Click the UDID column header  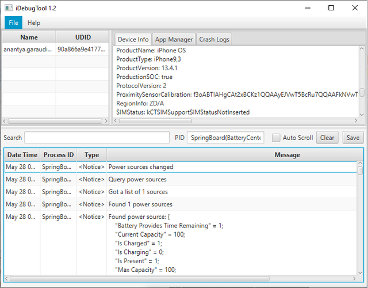pyautogui.click(x=83, y=37)
